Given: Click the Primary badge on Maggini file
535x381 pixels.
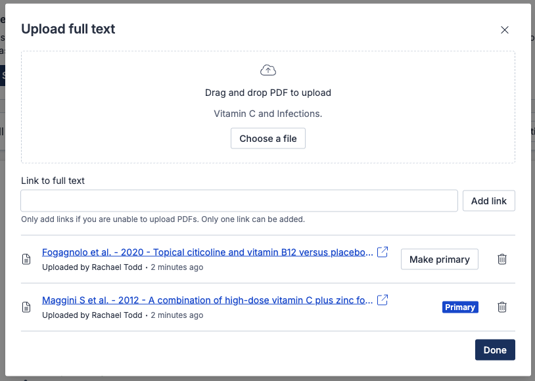Looking at the screenshot, I should tap(460, 307).
